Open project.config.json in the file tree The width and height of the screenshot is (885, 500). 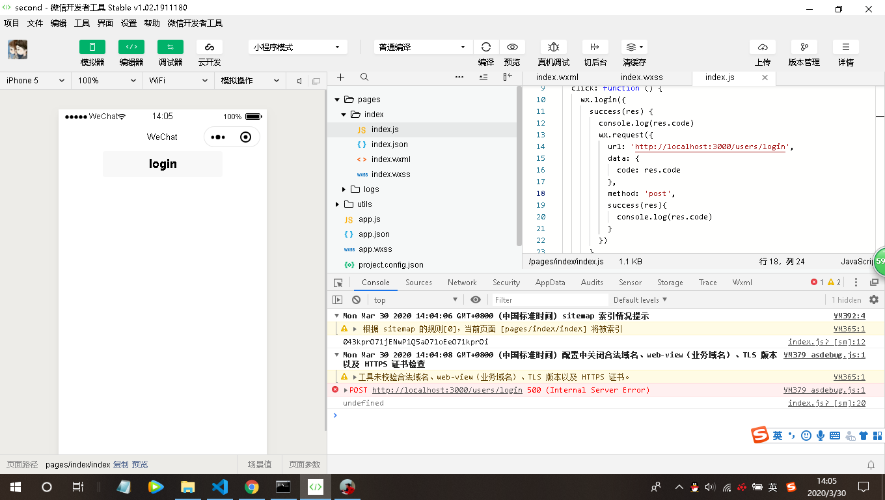coord(391,265)
